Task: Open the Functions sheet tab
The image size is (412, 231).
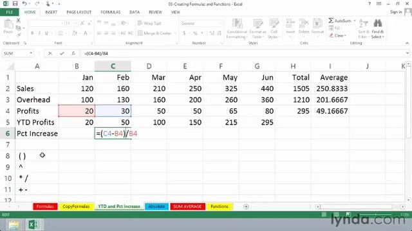Action: (x=220, y=207)
